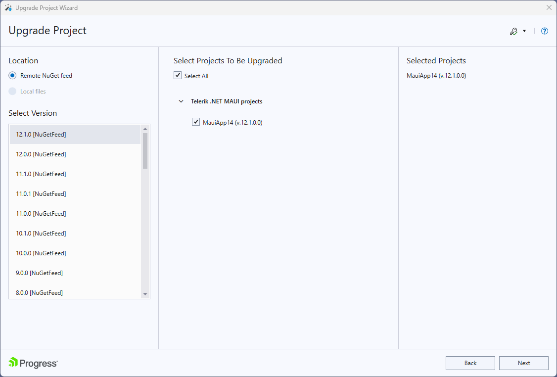Uncheck the MauiApp14 project checkbox
This screenshot has height=377, width=557.
(196, 122)
